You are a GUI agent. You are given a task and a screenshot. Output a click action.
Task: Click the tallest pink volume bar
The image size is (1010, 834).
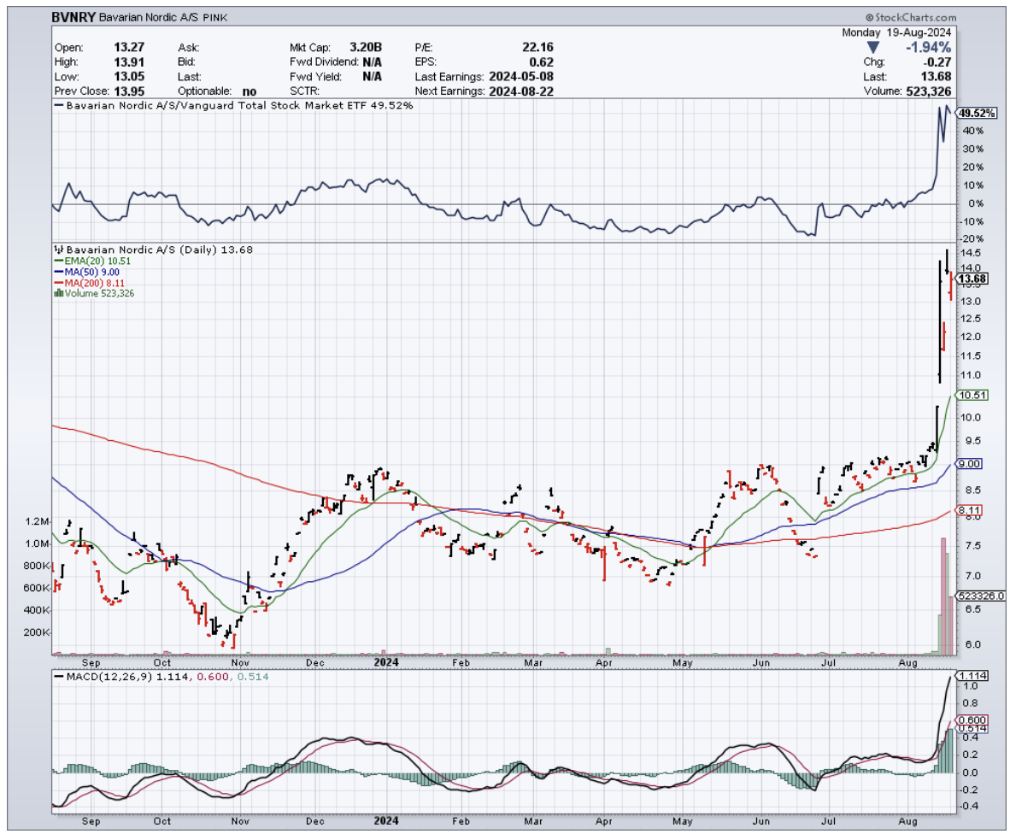943,596
